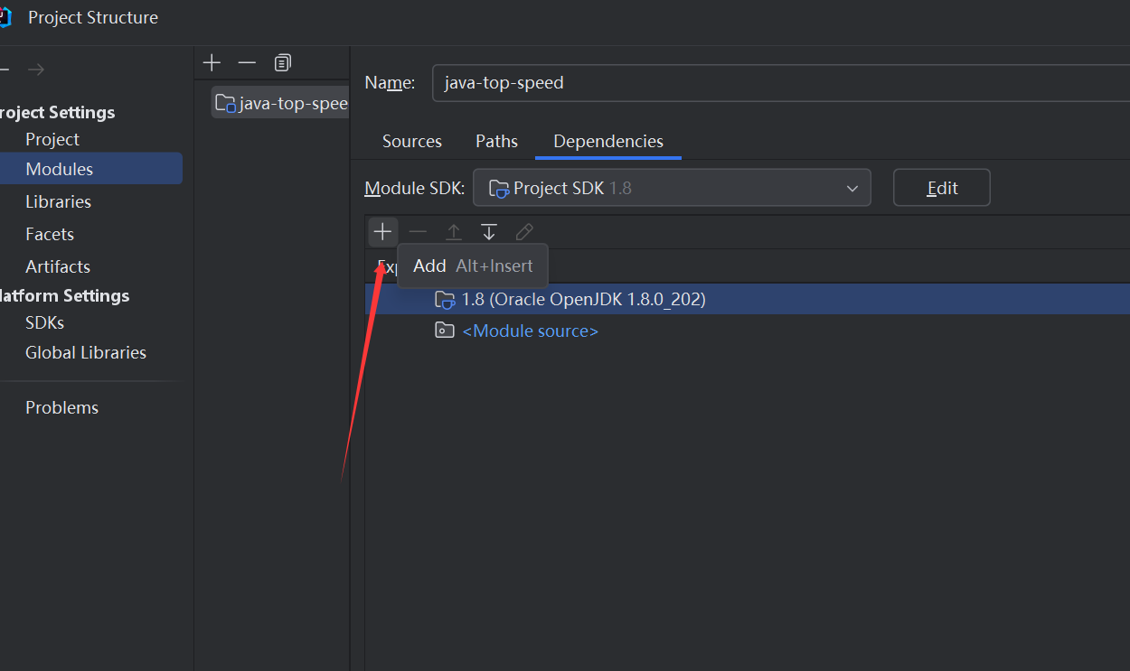Move the selected dependency up
The width and height of the screenshot is (1130, 671).
pos(454,232)
